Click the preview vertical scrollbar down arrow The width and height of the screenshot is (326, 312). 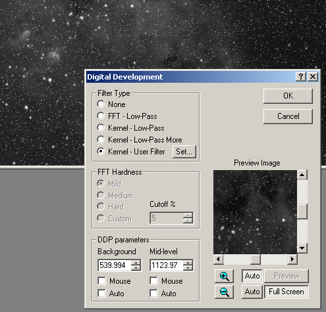click(x=302, y=248)
